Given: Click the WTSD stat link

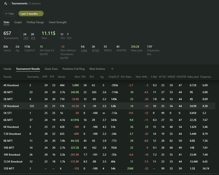Looking at the screenshot, I should click(95, 50).
